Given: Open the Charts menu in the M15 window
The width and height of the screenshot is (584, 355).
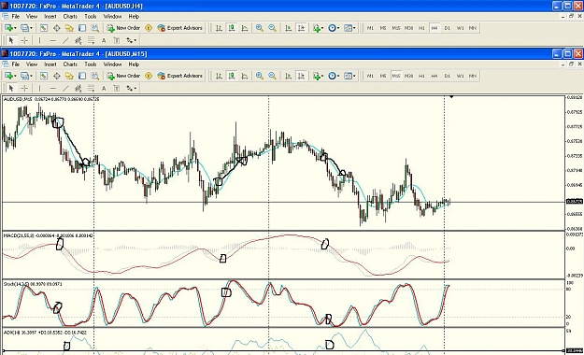Looking at the screenshot, I should pos(70,64).
